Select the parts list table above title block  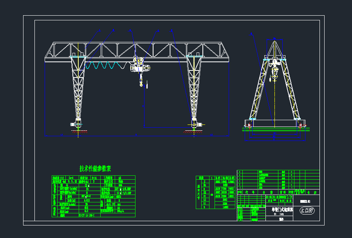pyautogui.click(x=278, y=180)
